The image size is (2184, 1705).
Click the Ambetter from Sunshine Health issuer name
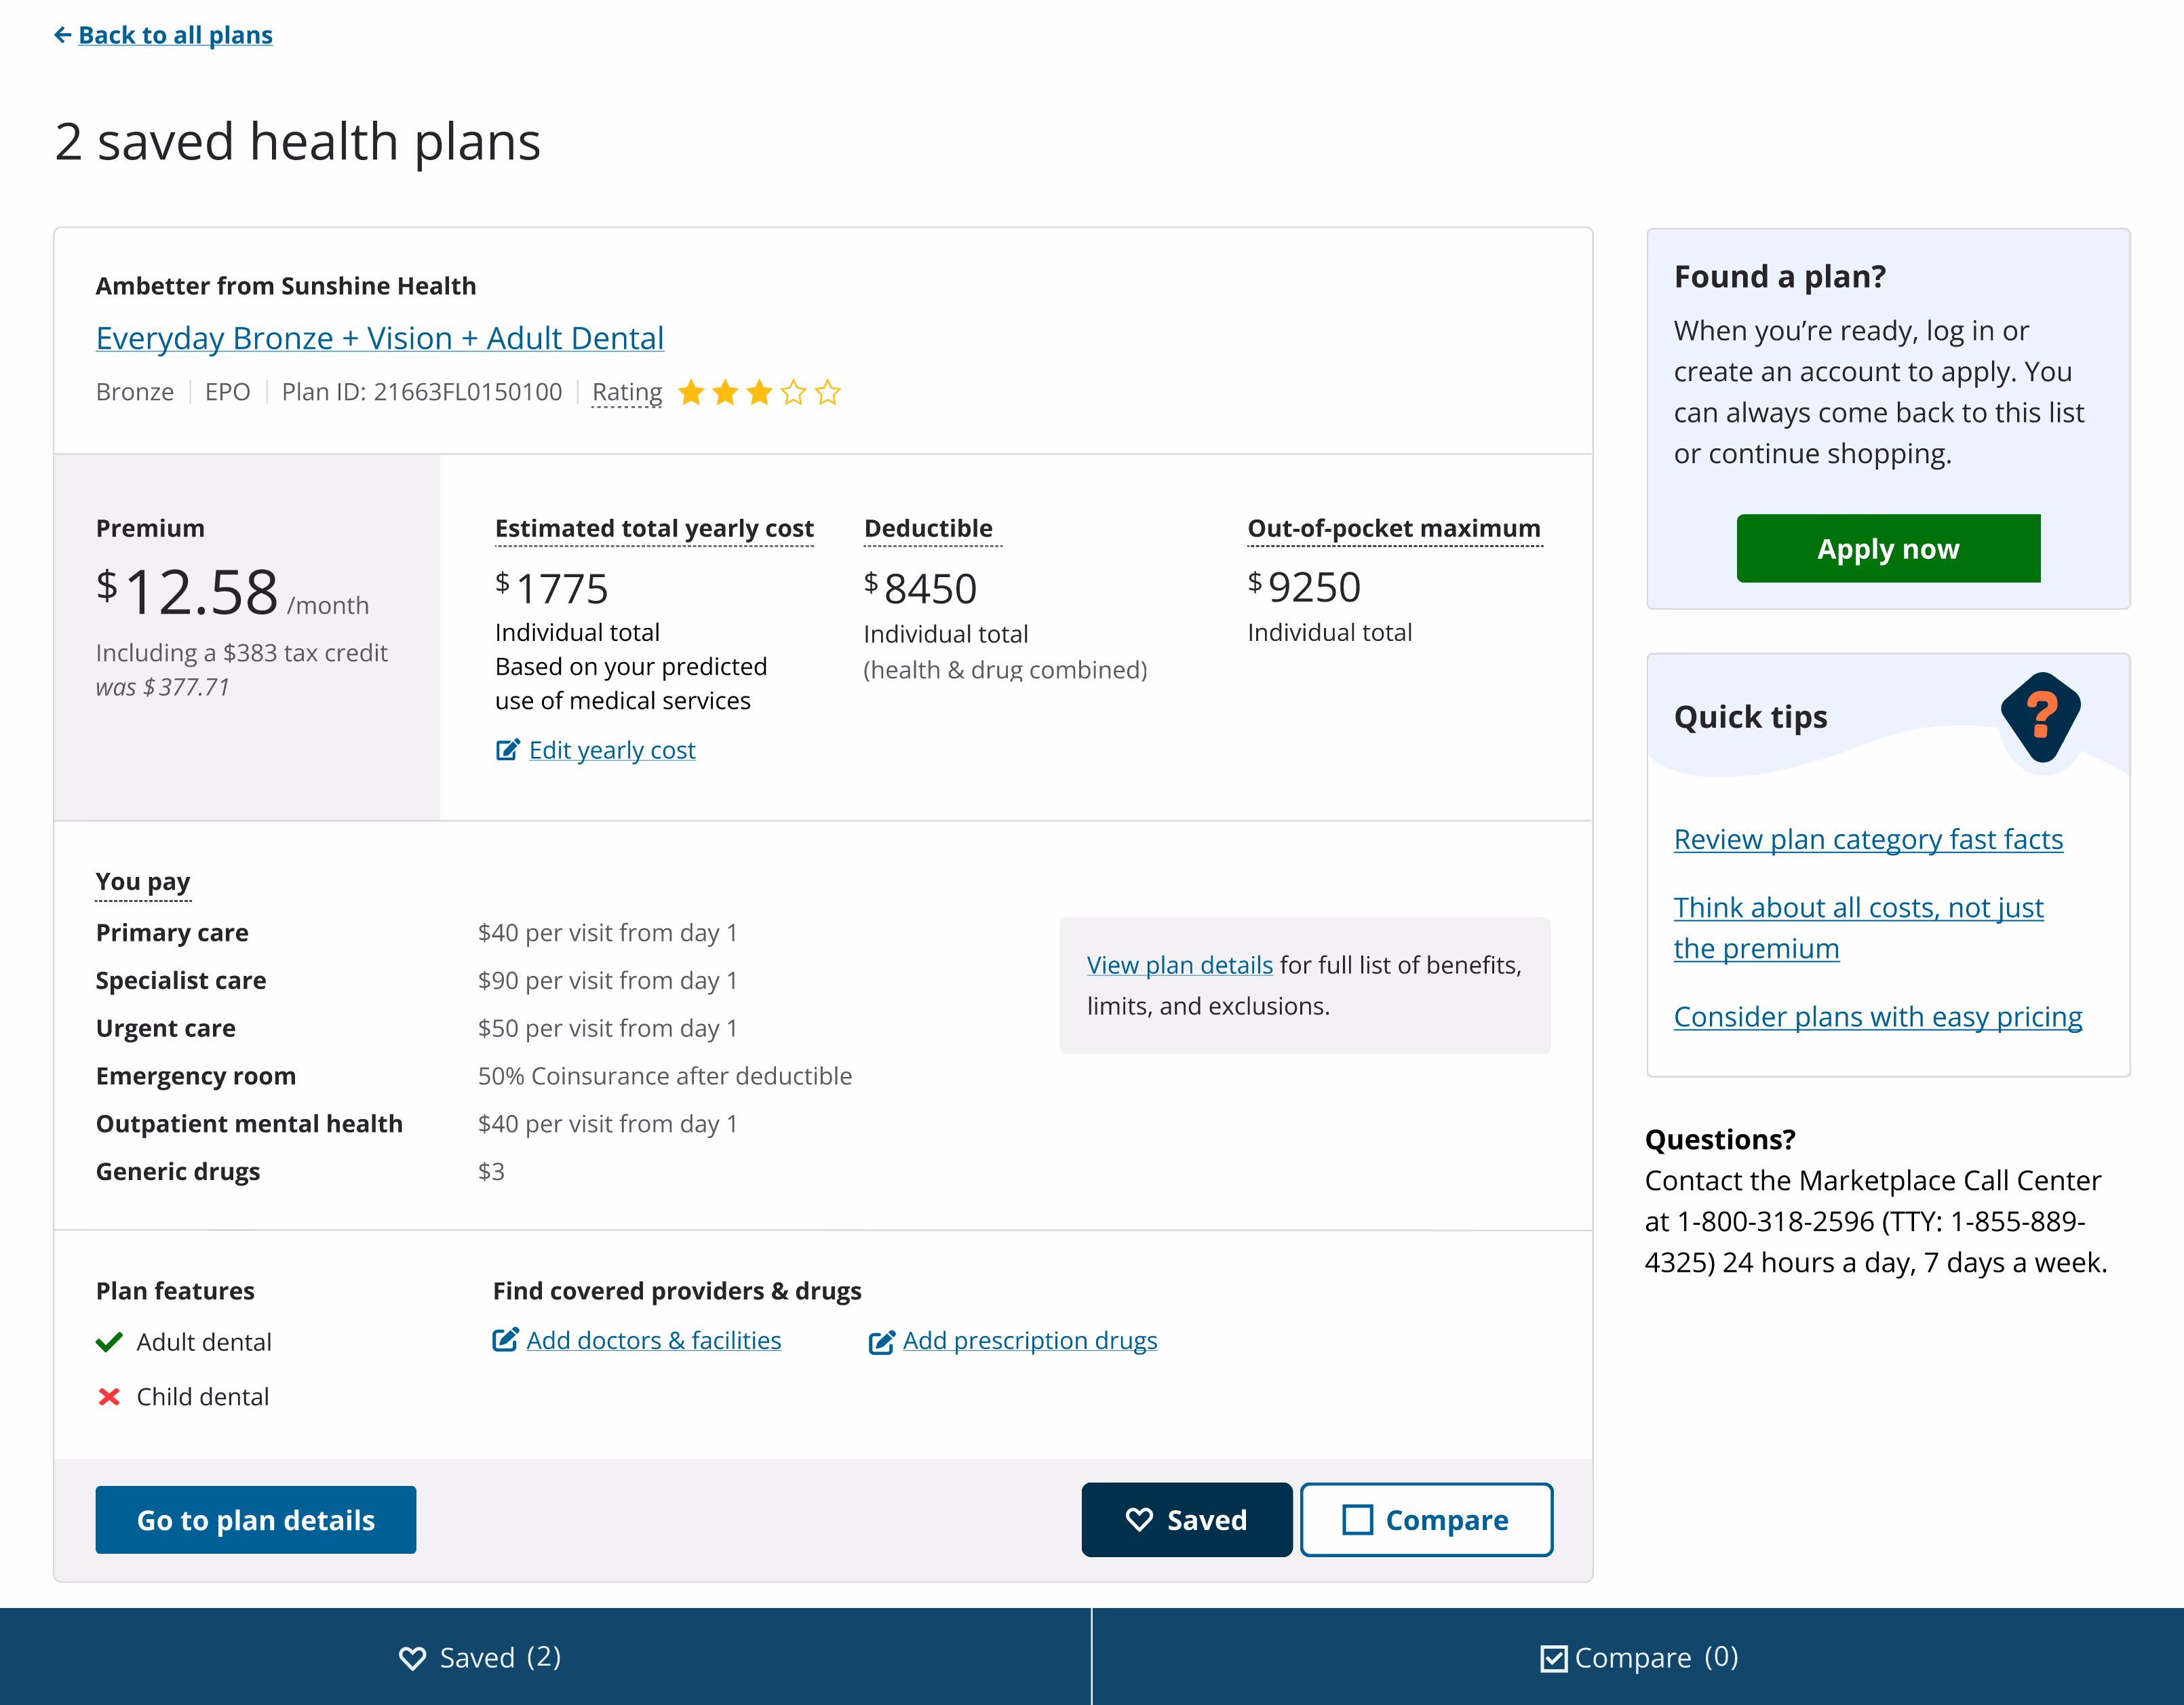coord(286,286)
